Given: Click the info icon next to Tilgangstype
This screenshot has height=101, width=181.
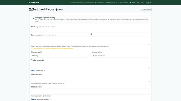Looking at the screenshot, I should (x=41, y=52).
